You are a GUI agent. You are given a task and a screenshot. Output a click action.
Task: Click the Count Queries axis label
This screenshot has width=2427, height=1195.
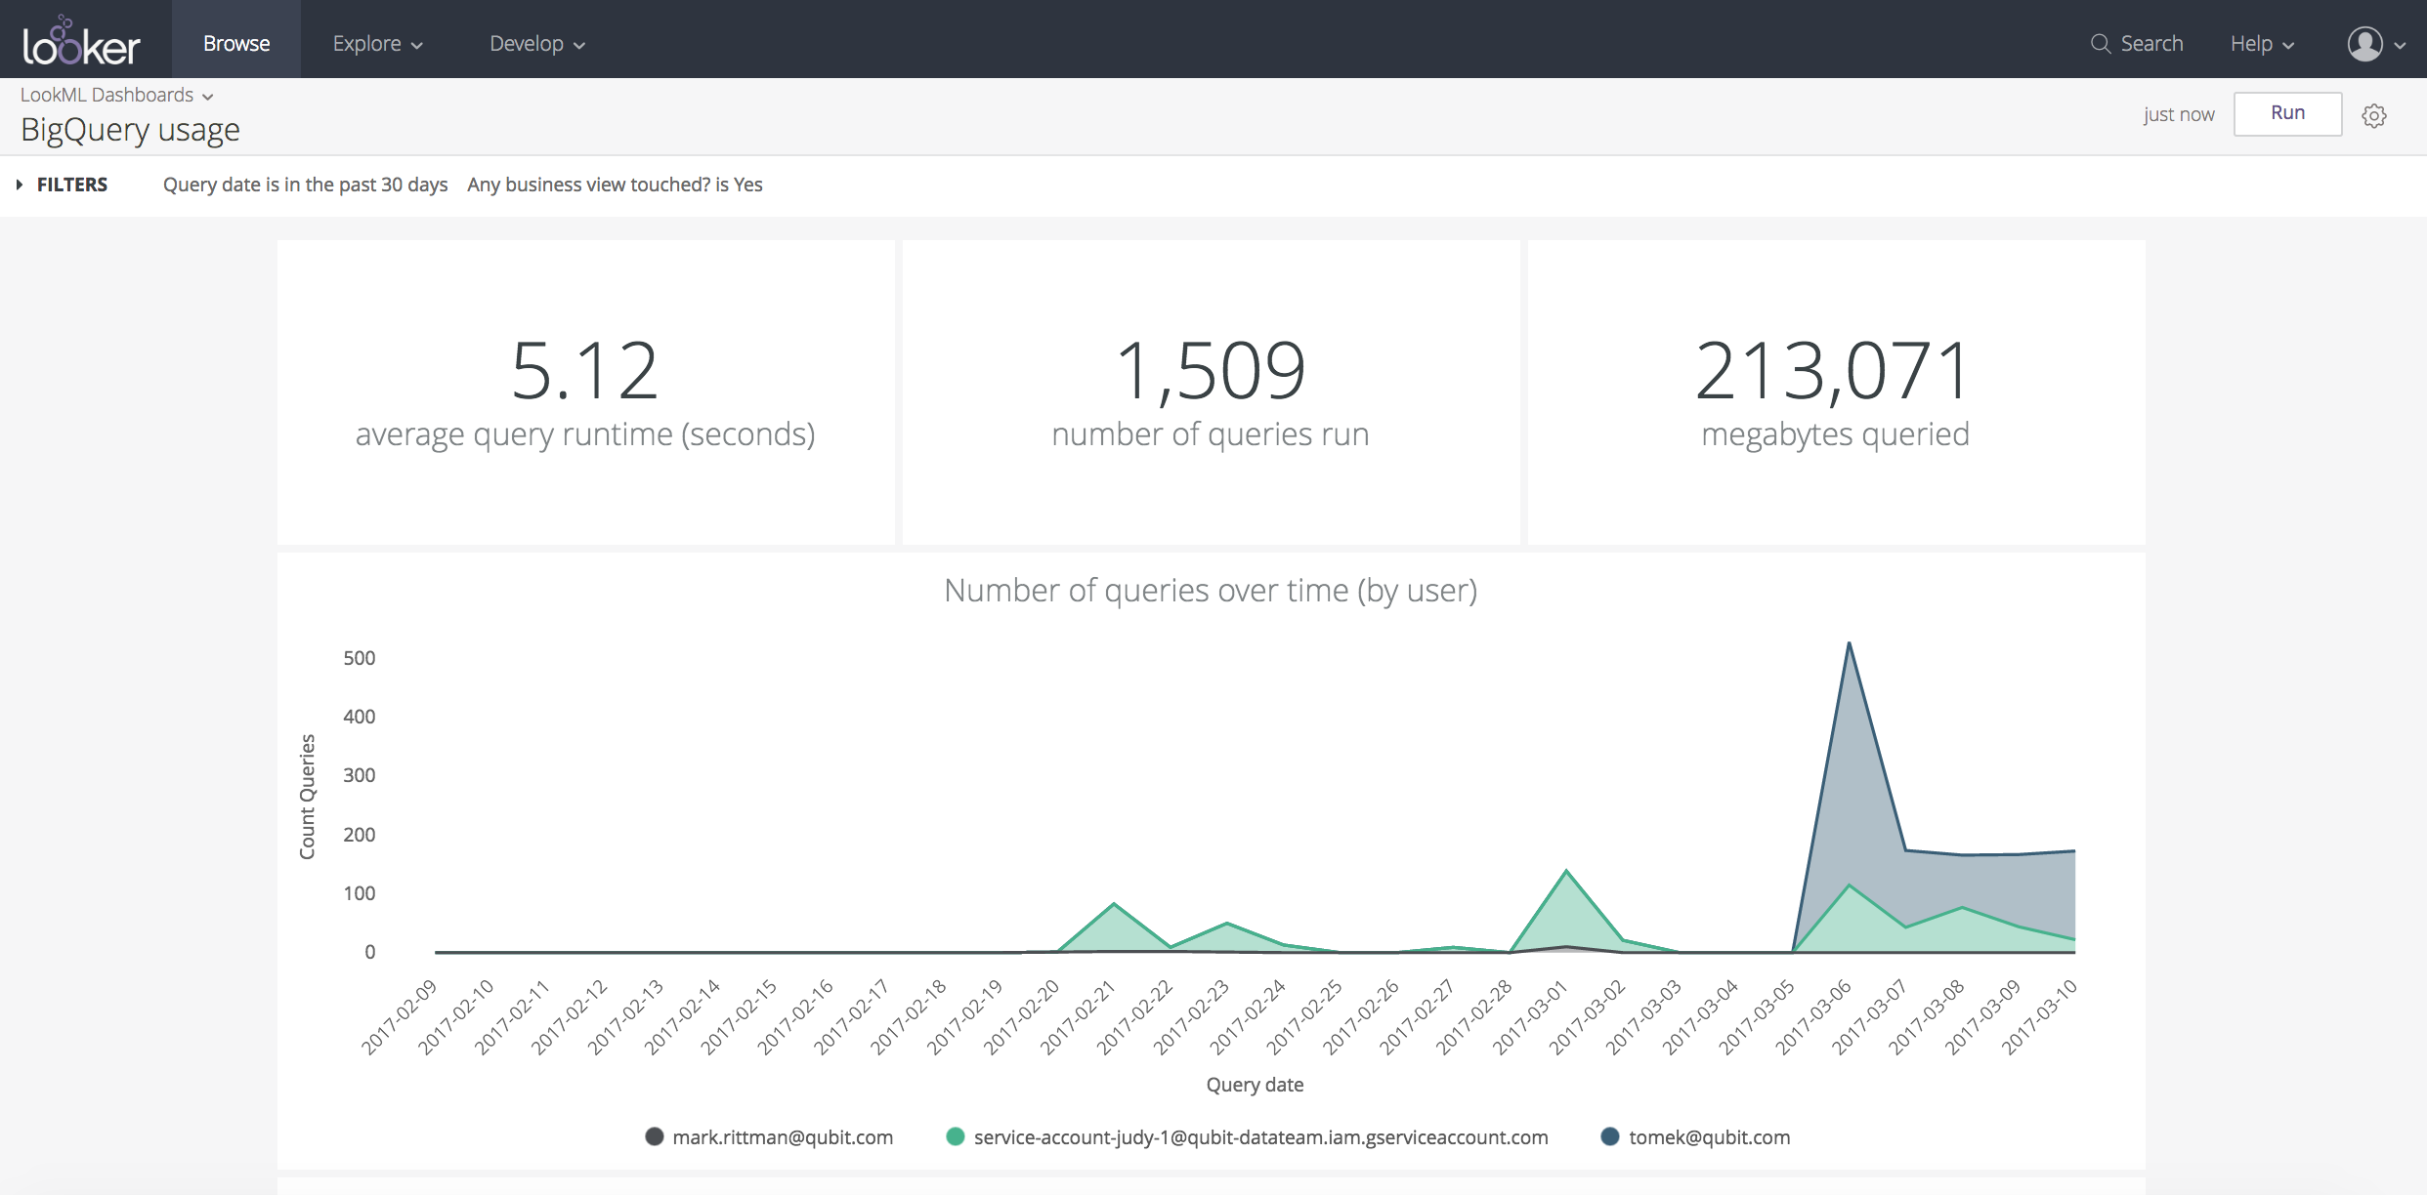(x=307, y=797)
